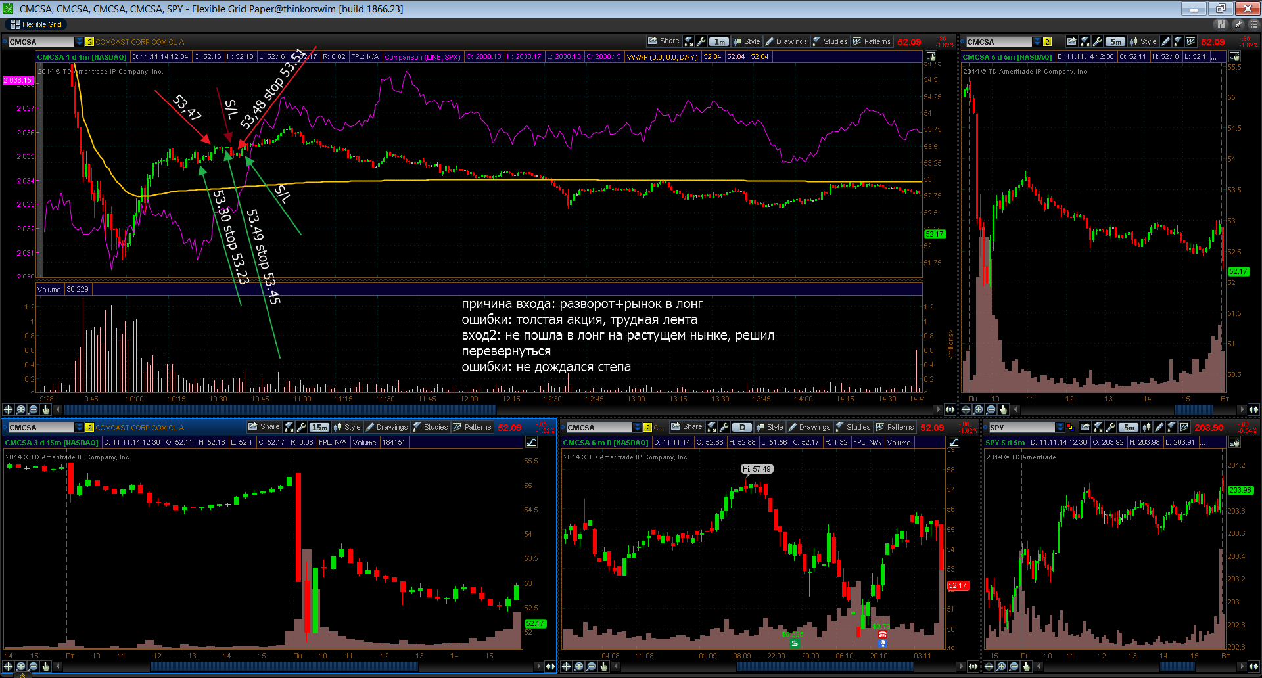Click crosshair icon below SPY chart
This screenshot has width=1262, height=678.
(989, 666)
